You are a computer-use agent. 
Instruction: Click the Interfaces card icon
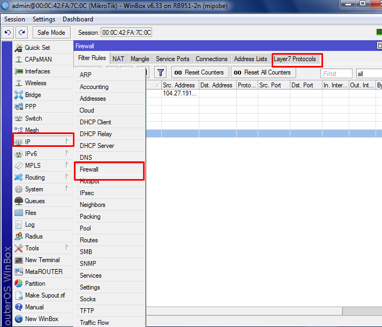[x=19, y=71]
